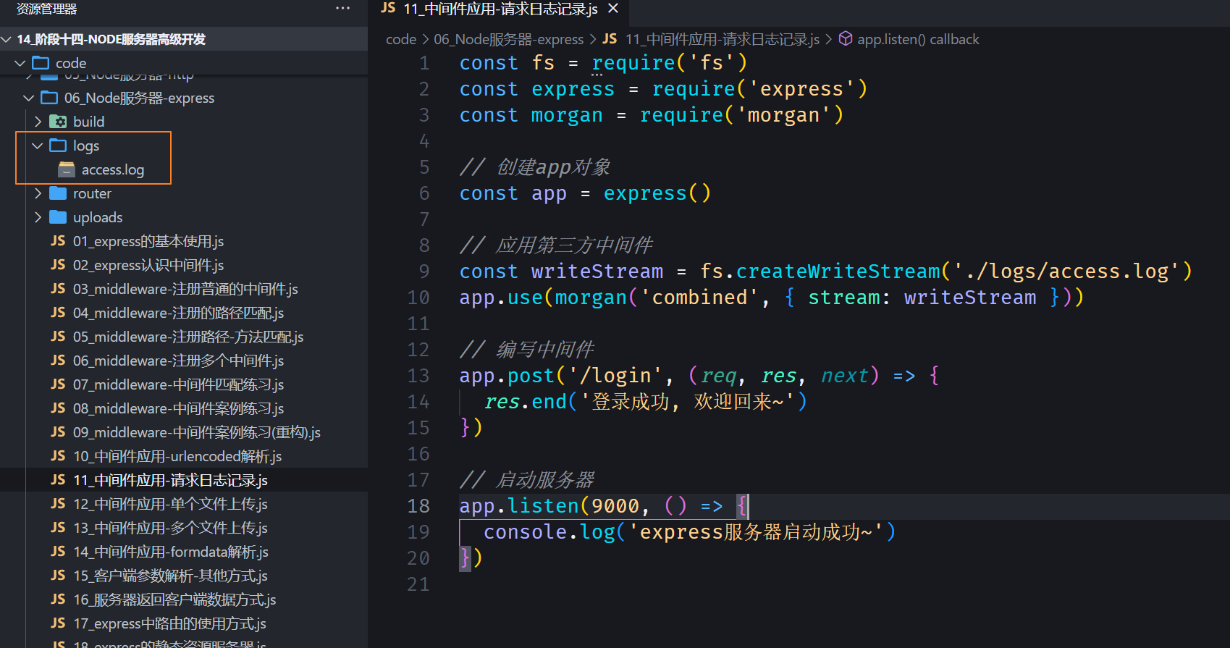The width and height of the screenshot is (1230, 648).
Task: Click the app.listen() callback breadcrumb symbol icon
Action: click(845, 39)
